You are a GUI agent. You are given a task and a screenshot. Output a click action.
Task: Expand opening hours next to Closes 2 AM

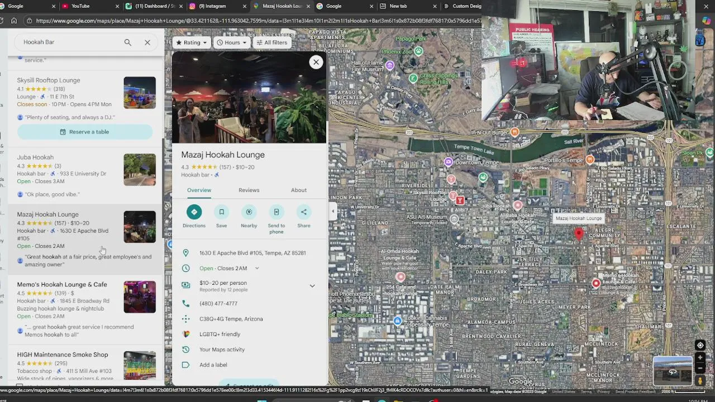[257, 269]
